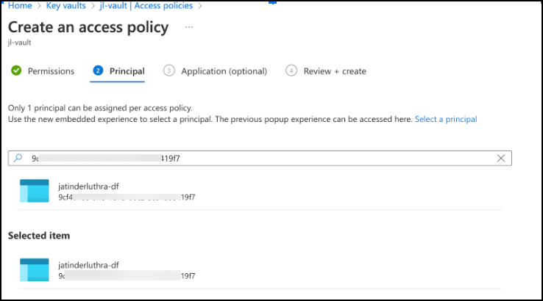Click jatinderluthra-df under Selected item
Image resolution: width=543 pixels, height=301 pixels.
88,265
